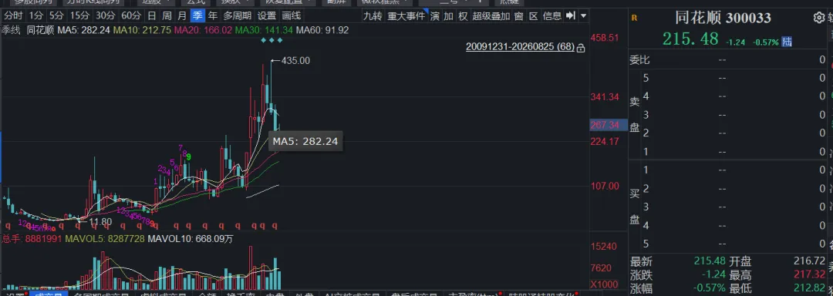Open 超级叠加 super overlay
Viewport: 833px width, 296px height.
[491, 15]
